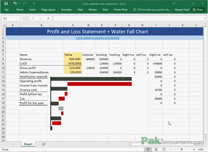Viewport: 208px width, 152px height.
Task: Open the Power Pivot tab
Action: [120, 10]
